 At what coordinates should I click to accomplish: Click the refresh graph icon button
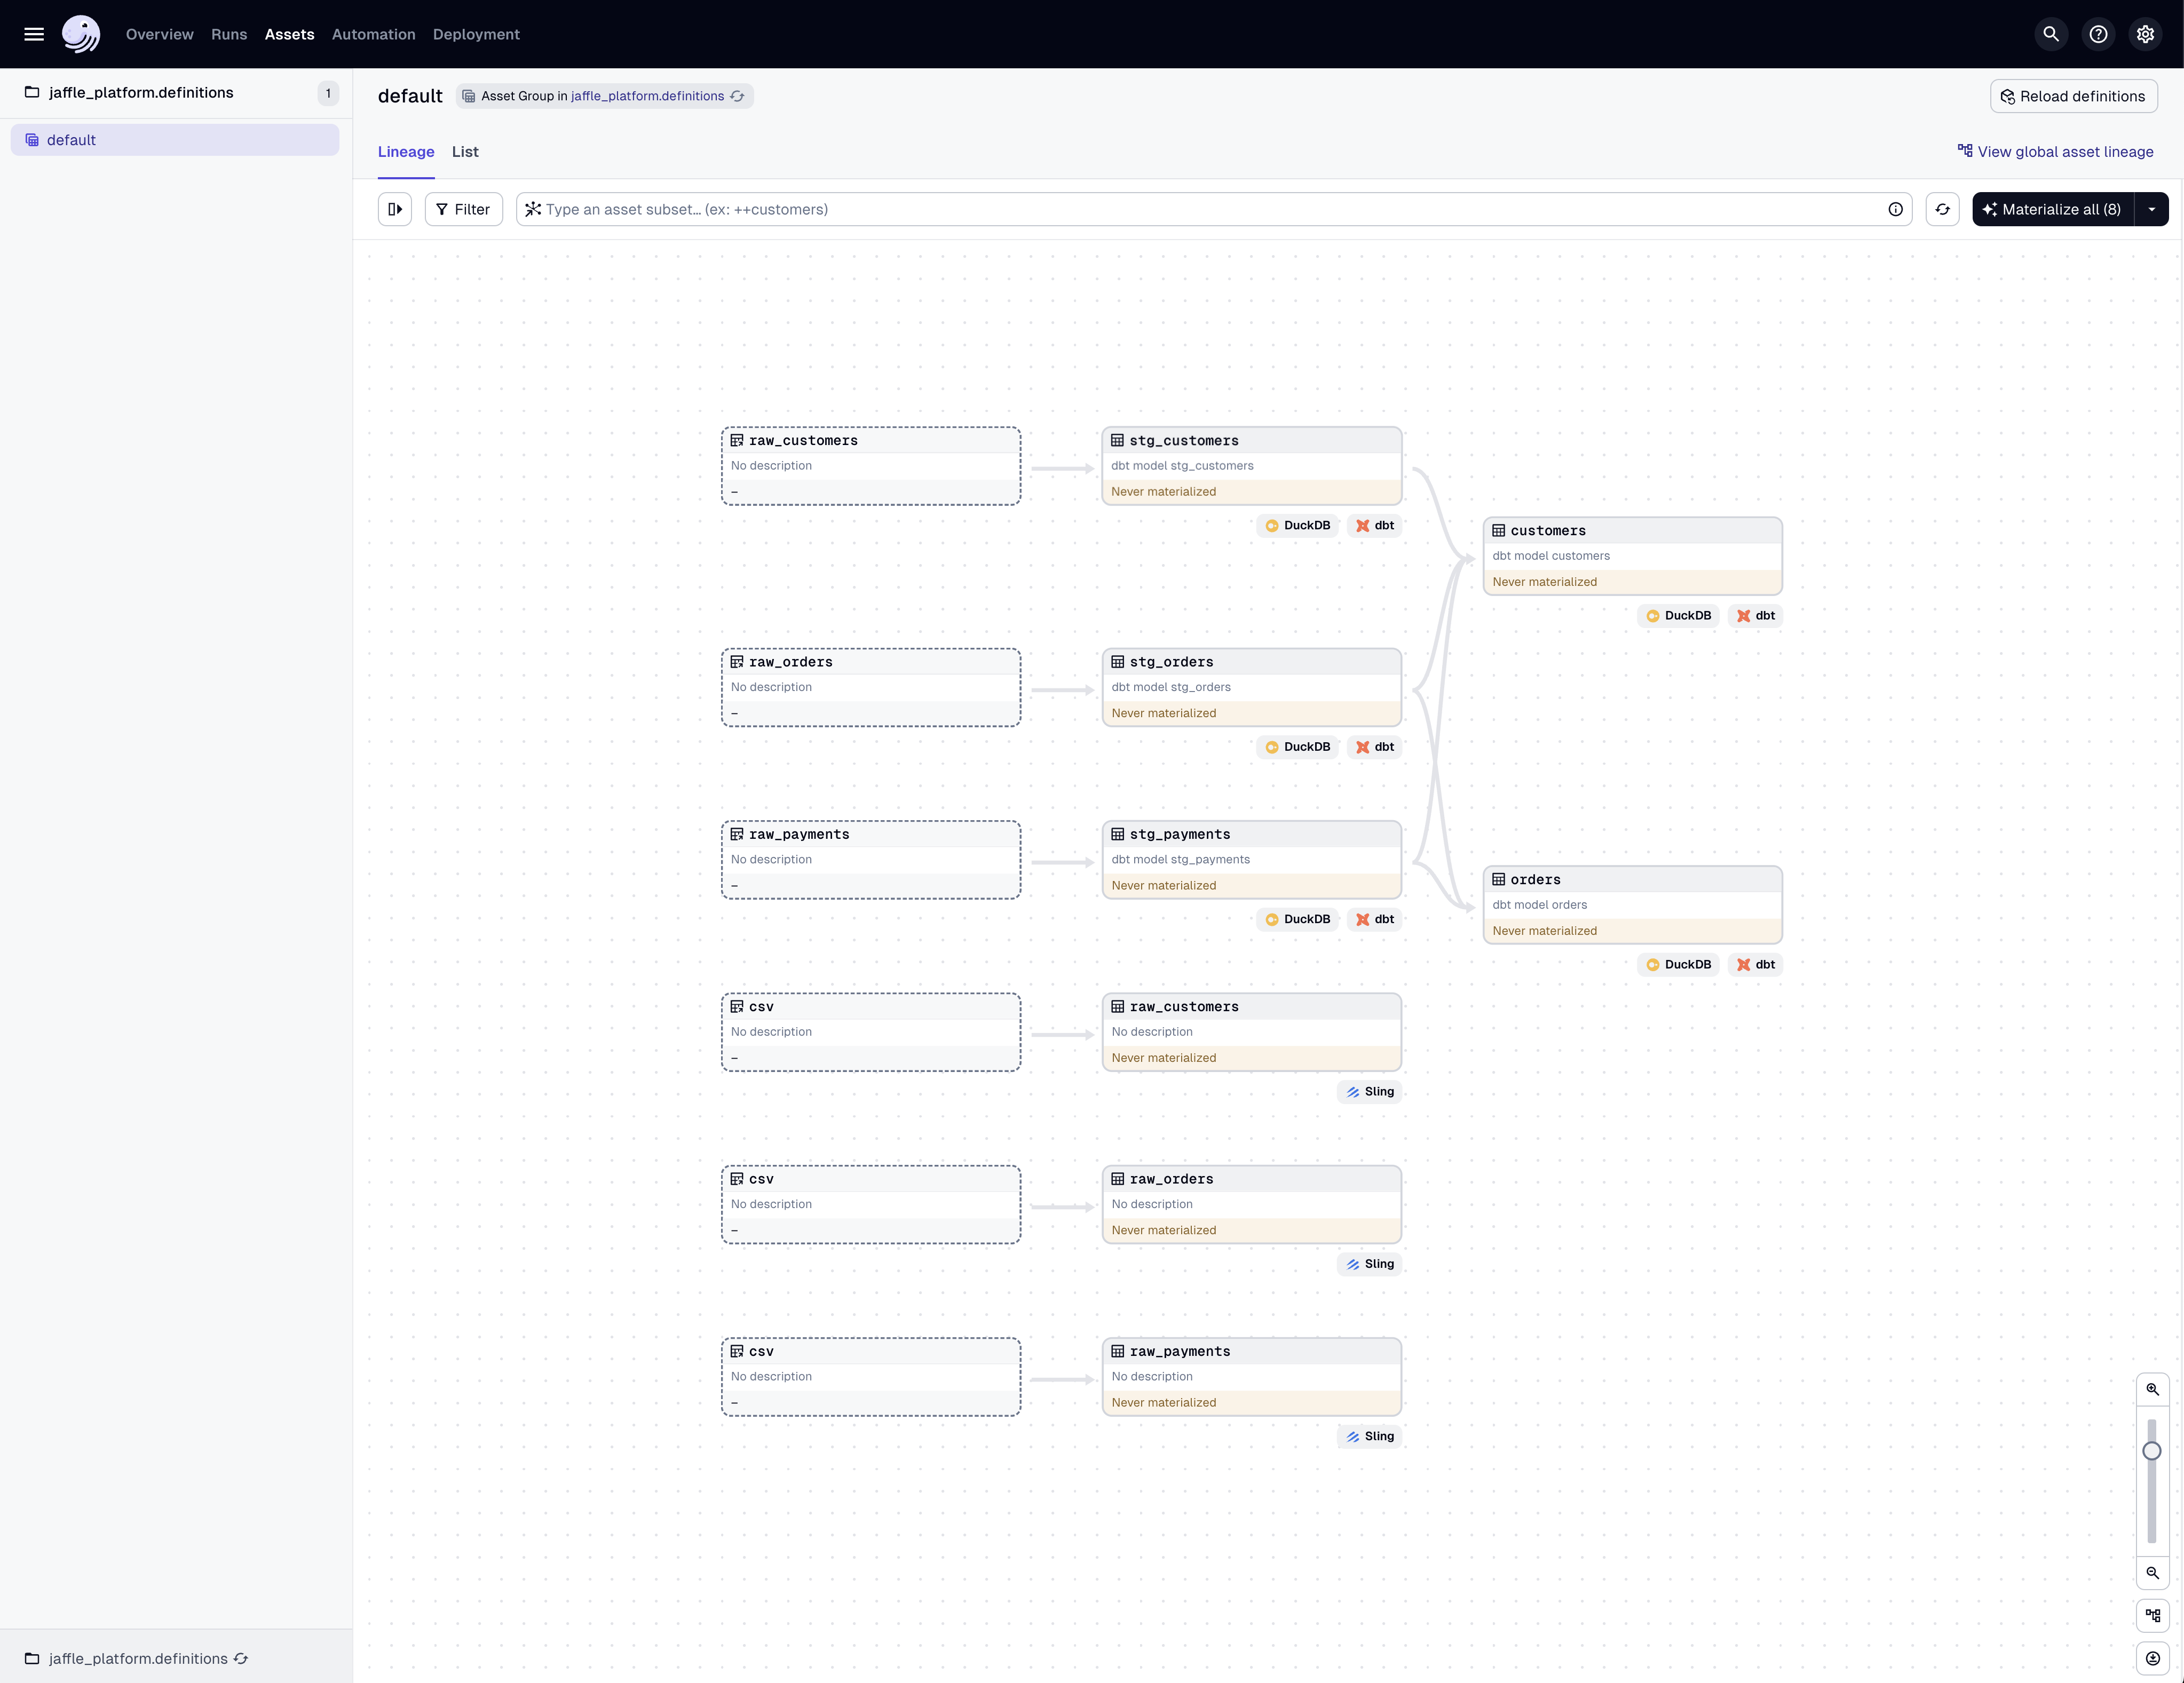click(x=1942, y=209)
